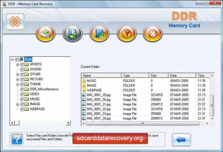Click the VIDEO folder icon in tree
The image size is (223, 152).
[26, 94]
